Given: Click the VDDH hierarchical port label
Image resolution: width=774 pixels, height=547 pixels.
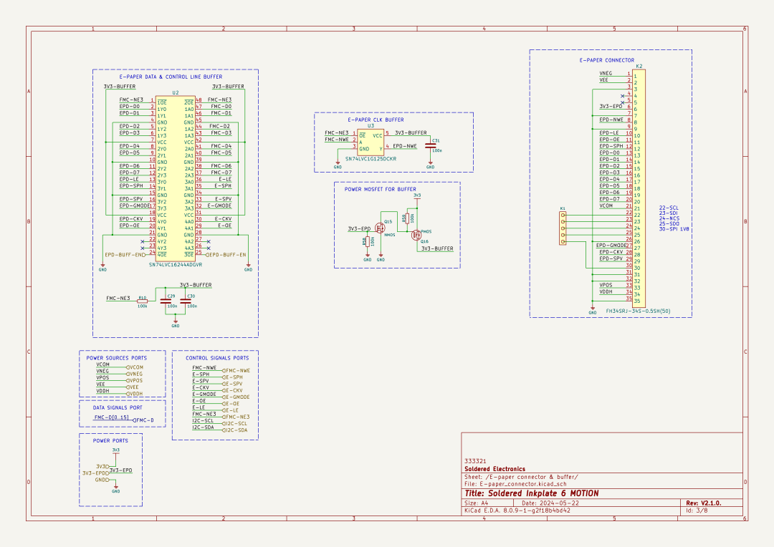Looking at the screenshot, I should coord(135,394).
